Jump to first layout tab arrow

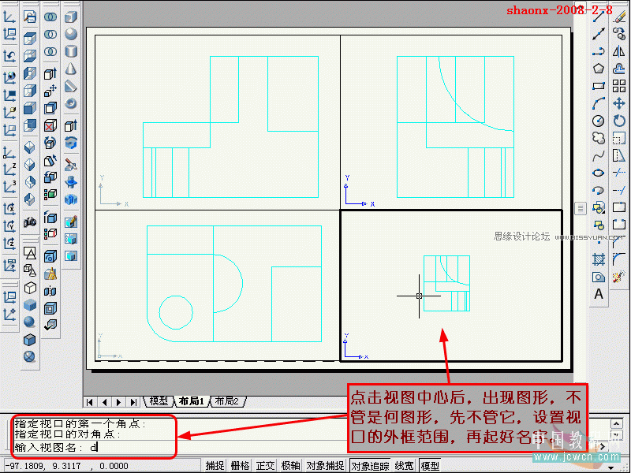pyautogui.click(x=90, y=402)
